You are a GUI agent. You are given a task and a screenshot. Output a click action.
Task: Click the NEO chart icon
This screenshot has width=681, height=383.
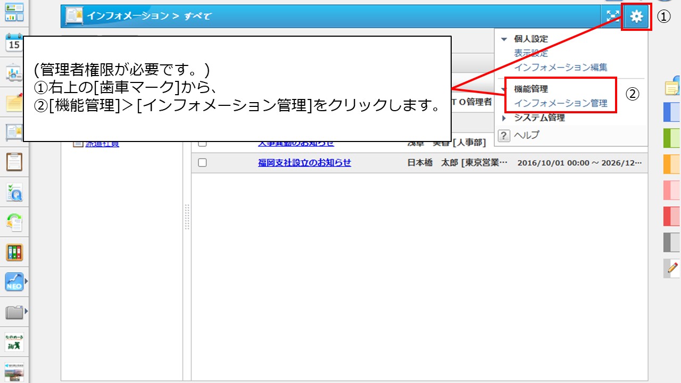click(14, 281)
